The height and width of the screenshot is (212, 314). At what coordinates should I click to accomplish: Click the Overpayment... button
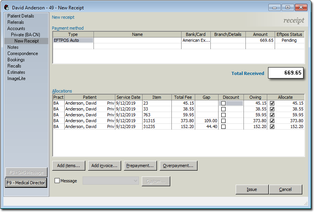click(x=178, y=166)
